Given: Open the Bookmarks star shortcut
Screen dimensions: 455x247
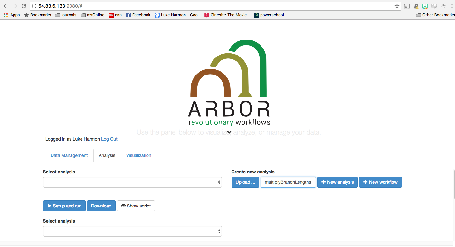Looking at the screenshot, I should [37, 15].
